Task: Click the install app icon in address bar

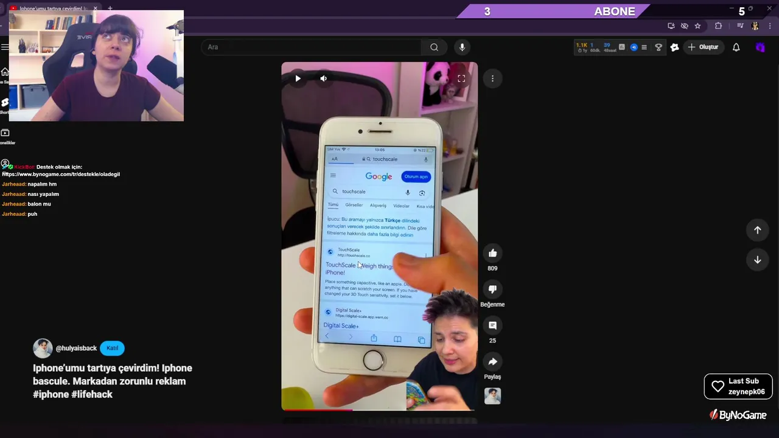Action: (671, 26)
